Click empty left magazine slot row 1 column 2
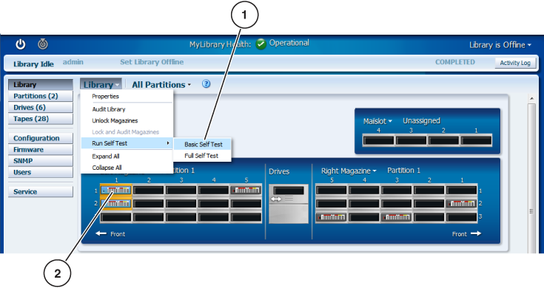Viewport: 544px width, 288px height. tap(149, 190)
